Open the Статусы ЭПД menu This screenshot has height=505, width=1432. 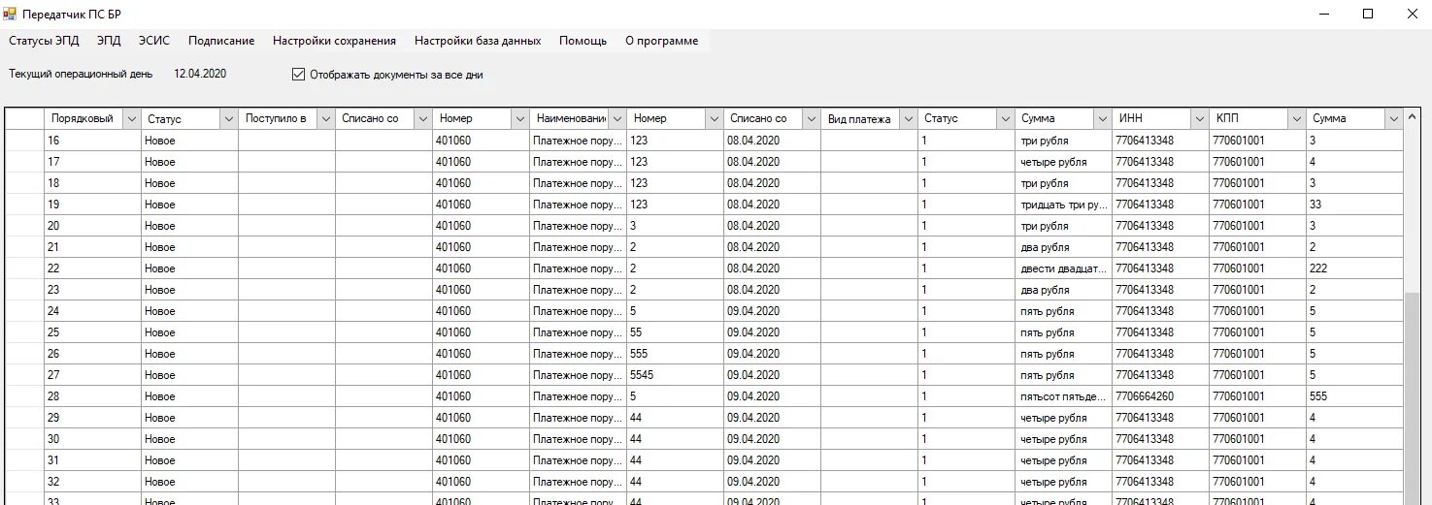tap(45, 41)
